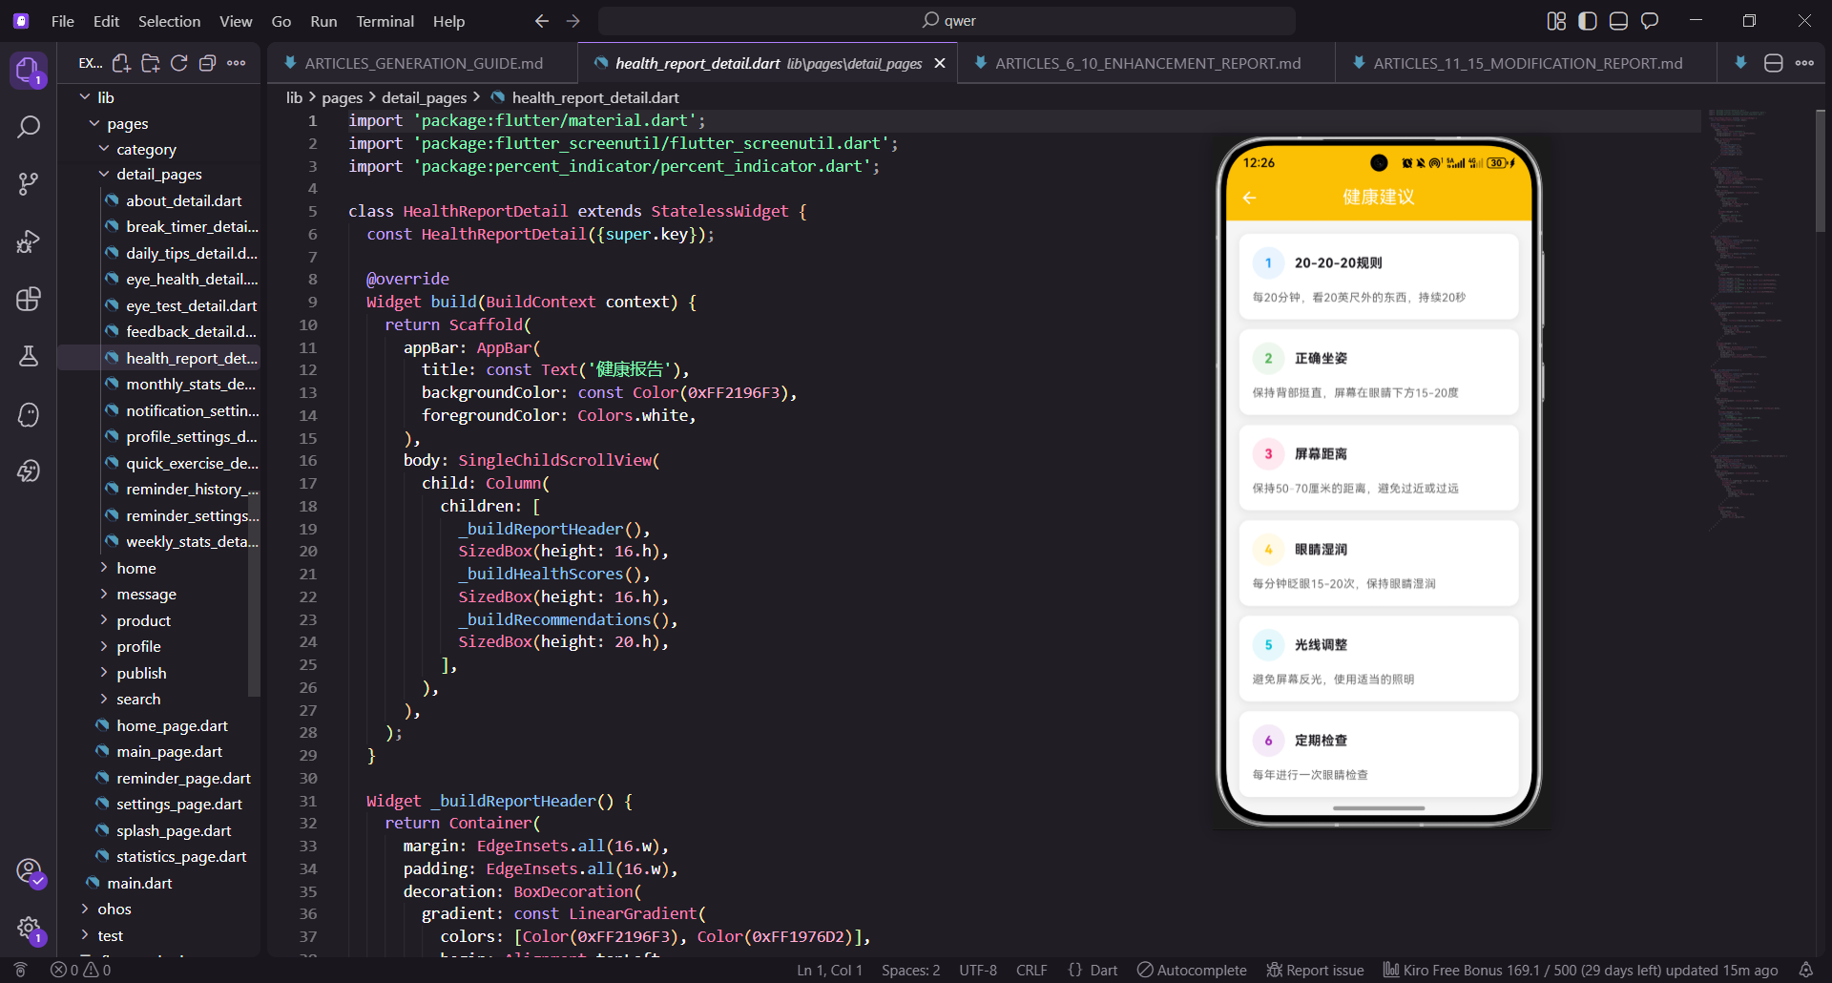1832x983 pixels.
Task: Switch to ARTICLES_GENERATION_GUIDE.md tab
Action: pos(423,63)
